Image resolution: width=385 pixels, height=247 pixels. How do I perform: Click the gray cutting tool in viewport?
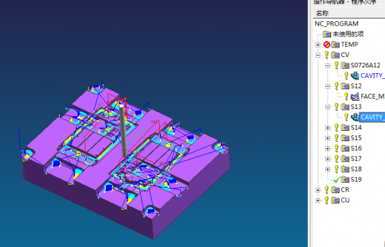[x=123, y=130]
